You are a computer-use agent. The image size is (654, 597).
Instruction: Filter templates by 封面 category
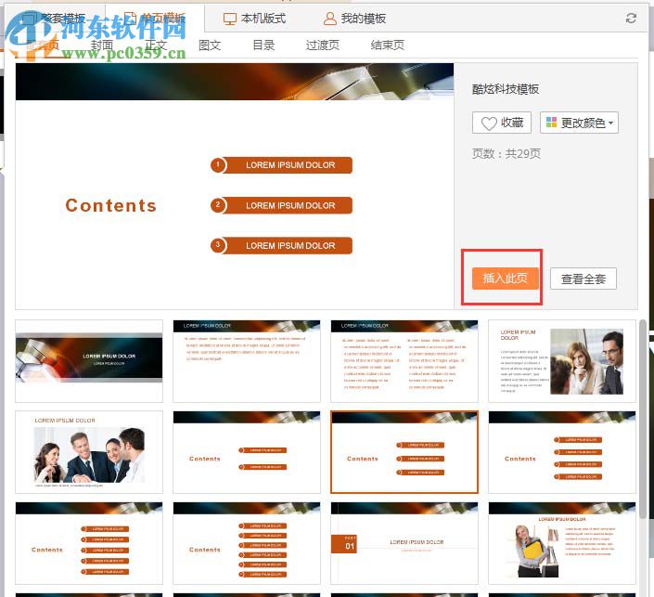point(102,45)
